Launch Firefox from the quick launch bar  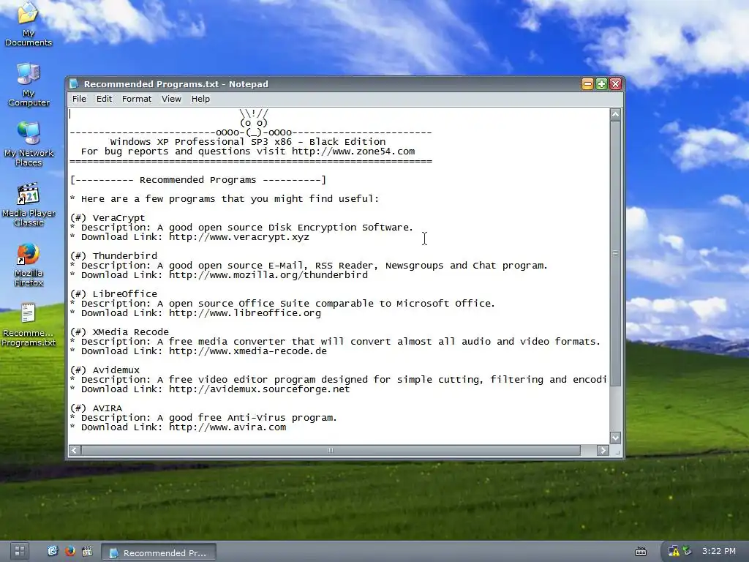click(69, 551)
